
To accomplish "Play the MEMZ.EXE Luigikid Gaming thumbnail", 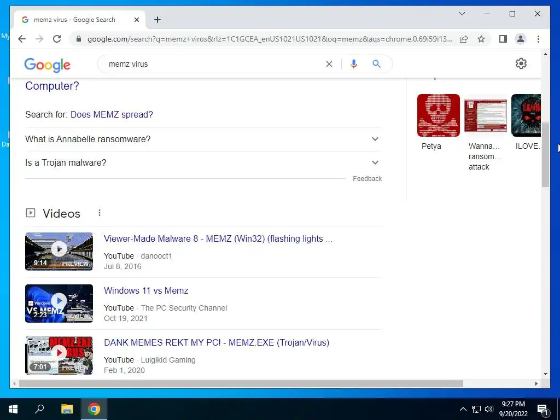I will 59,355.
